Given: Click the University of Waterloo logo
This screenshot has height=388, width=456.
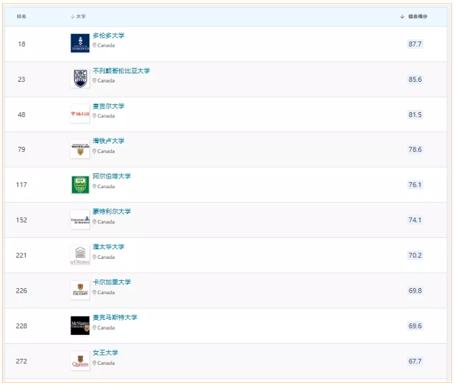Looking at the screenshot, I should (x=80, y=149).
